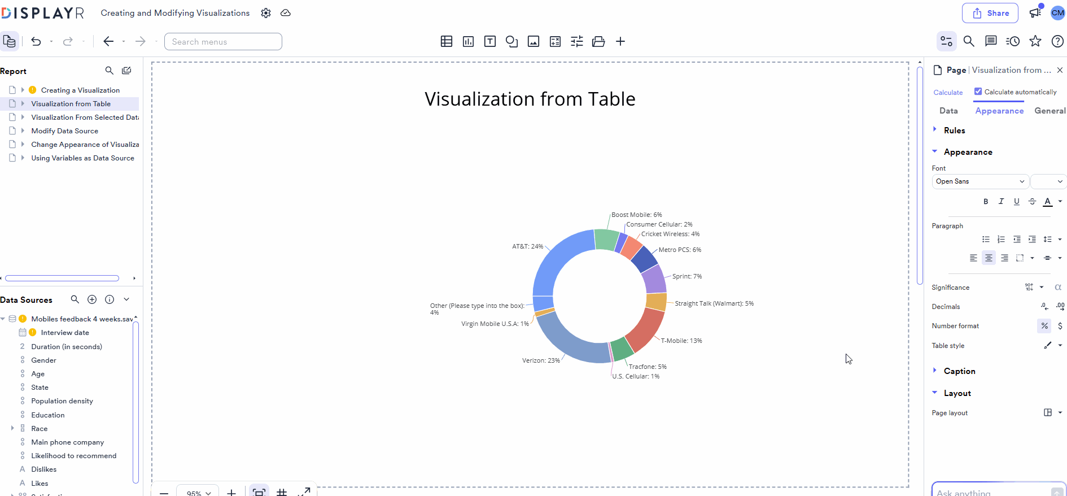1067x496 pixels.
Task: Search the Data Sources panel
Action: click(75, 299)
